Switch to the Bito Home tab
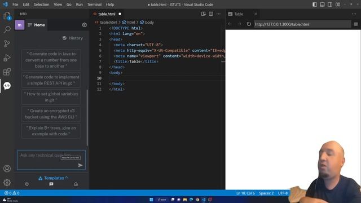 coord(36,25)
